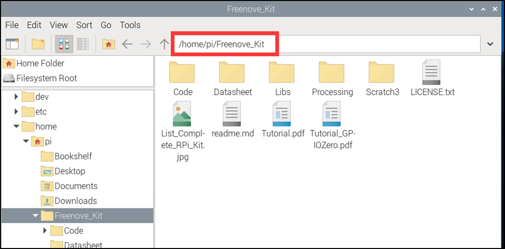Open the Tools menu
505x249 pixels.
point(130,25)
